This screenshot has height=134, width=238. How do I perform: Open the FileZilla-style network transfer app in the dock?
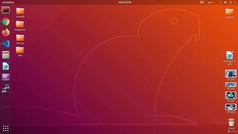pyautogui.click(x=6, y=88)
